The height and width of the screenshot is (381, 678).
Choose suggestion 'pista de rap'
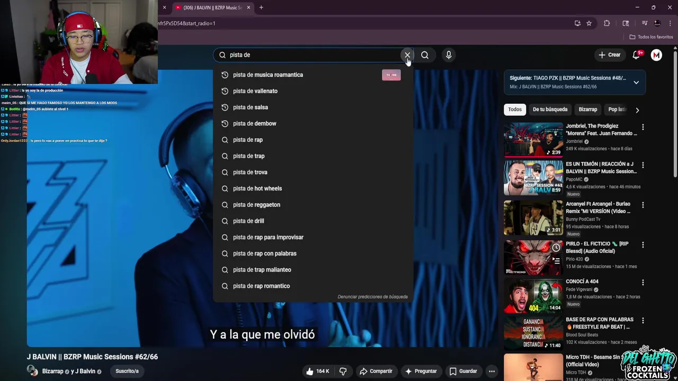(x=313, y=140)
